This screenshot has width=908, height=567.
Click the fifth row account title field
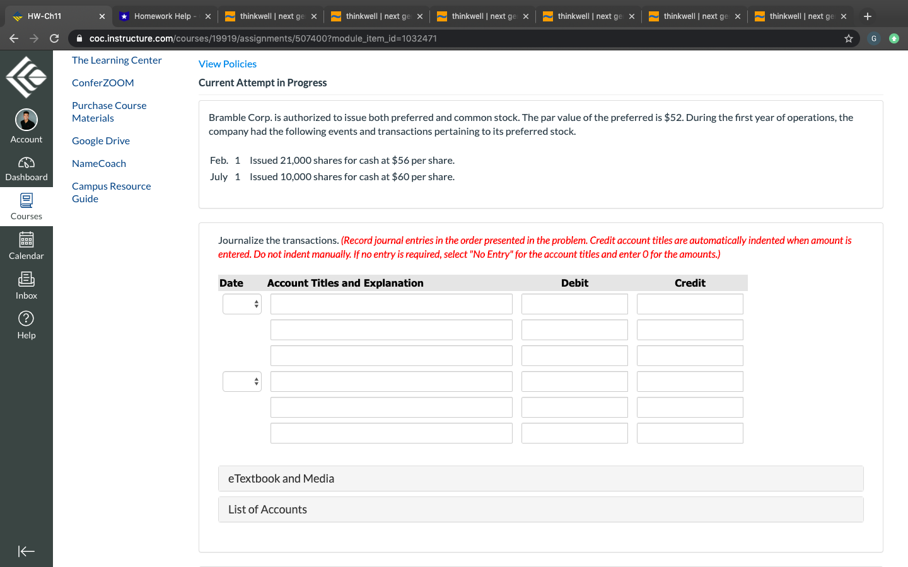(392, 408)
